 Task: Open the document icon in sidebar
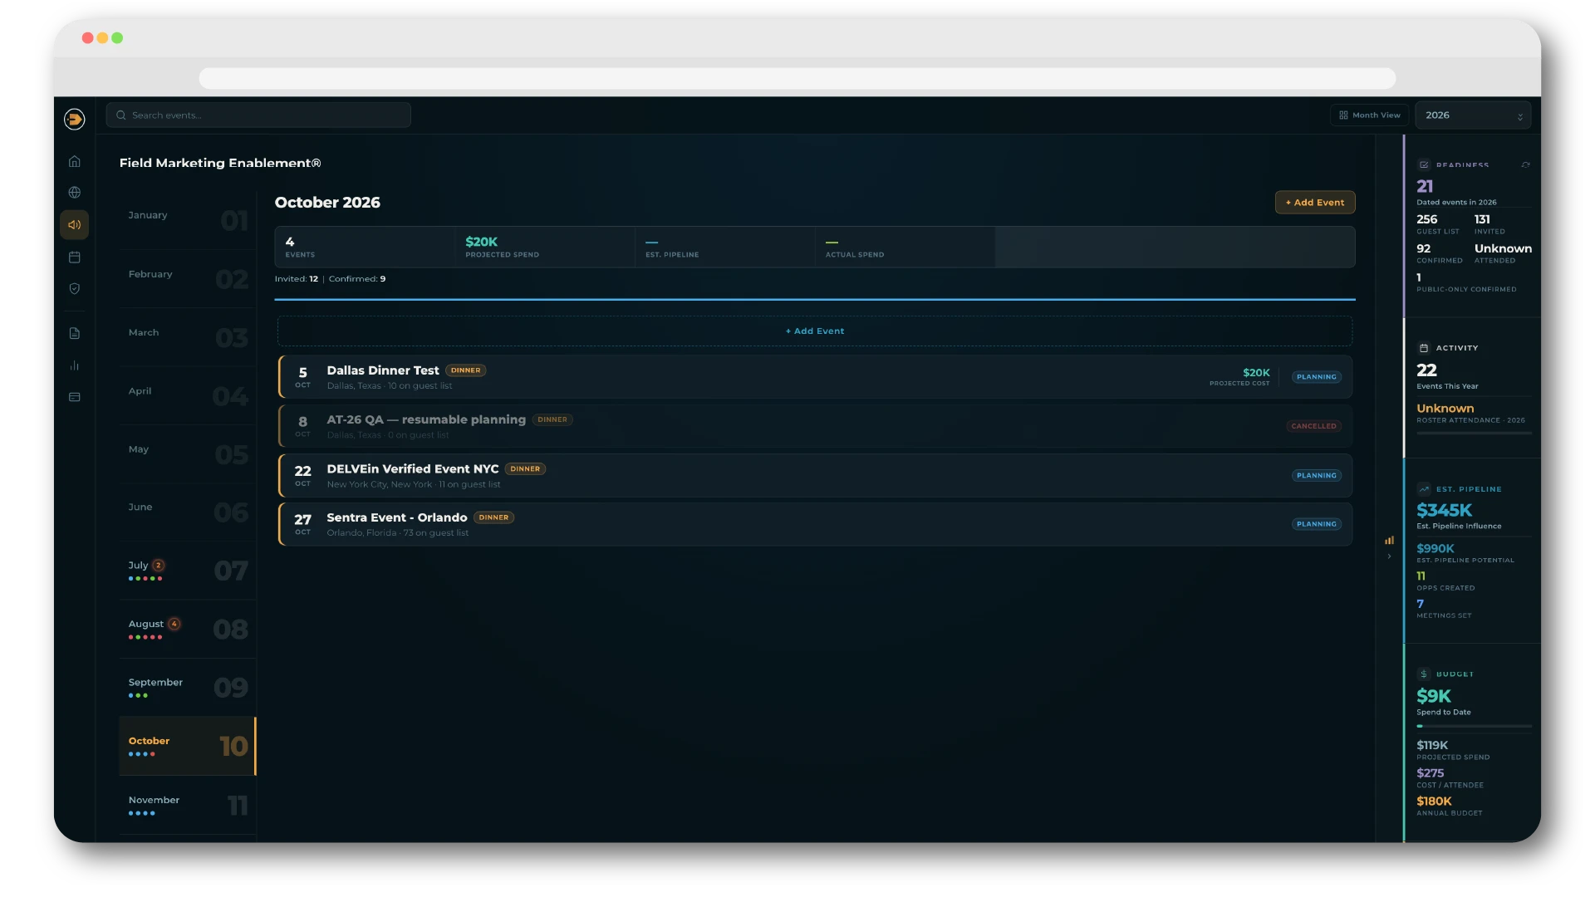point(75,333)
